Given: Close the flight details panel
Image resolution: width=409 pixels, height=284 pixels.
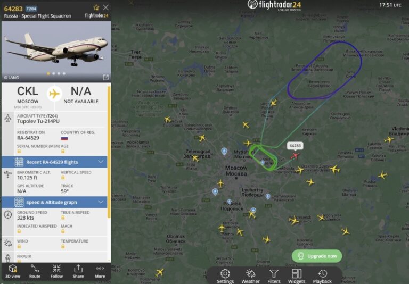Looking at the screenshot, I should (x=105, y=7).
